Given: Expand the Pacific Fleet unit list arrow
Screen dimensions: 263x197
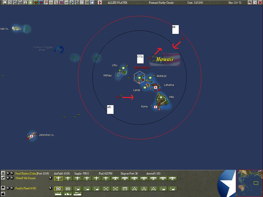Looking at the screenshot, I should click(x=51, y=188).
